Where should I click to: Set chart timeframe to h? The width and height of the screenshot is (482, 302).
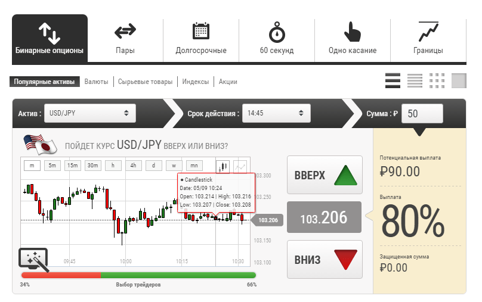[113, 166]
